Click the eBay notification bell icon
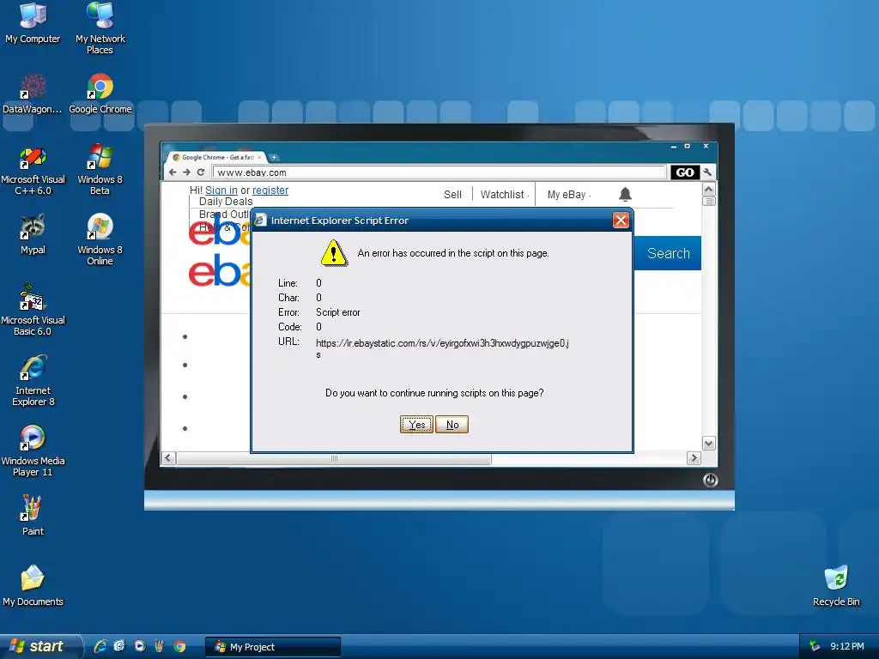The height and width of the screenshot is (659, 879). (x=625, y=195)
